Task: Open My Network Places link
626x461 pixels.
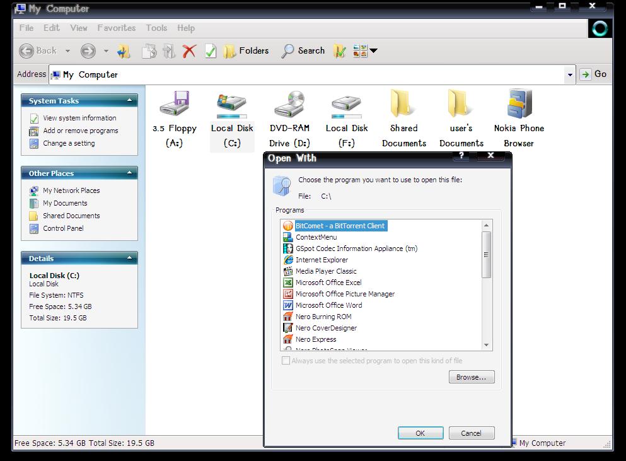Action: pyautogui.click(x=71, y=190)
